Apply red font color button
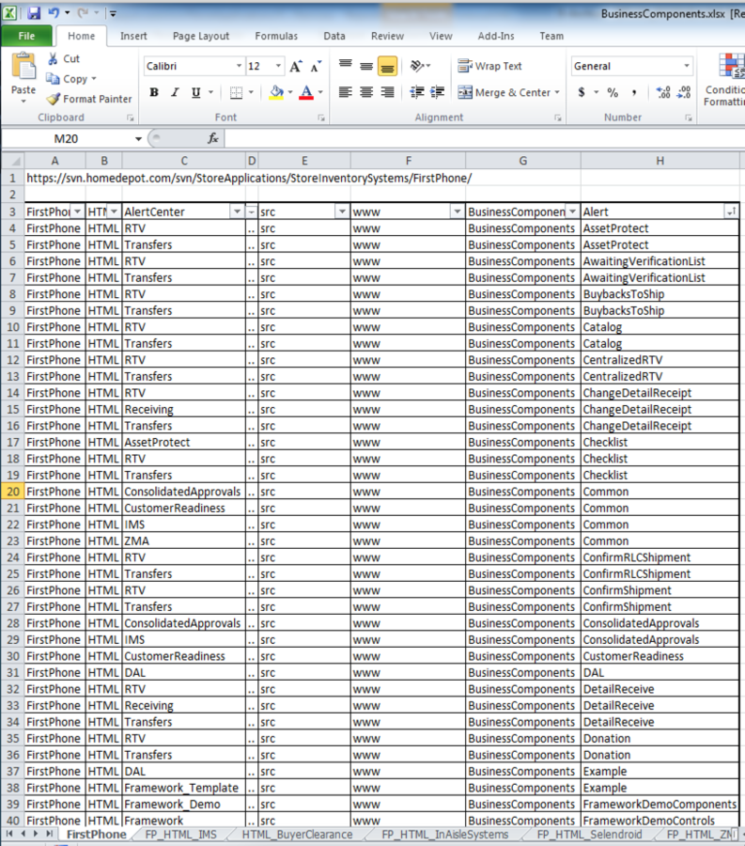 point(306,92)
